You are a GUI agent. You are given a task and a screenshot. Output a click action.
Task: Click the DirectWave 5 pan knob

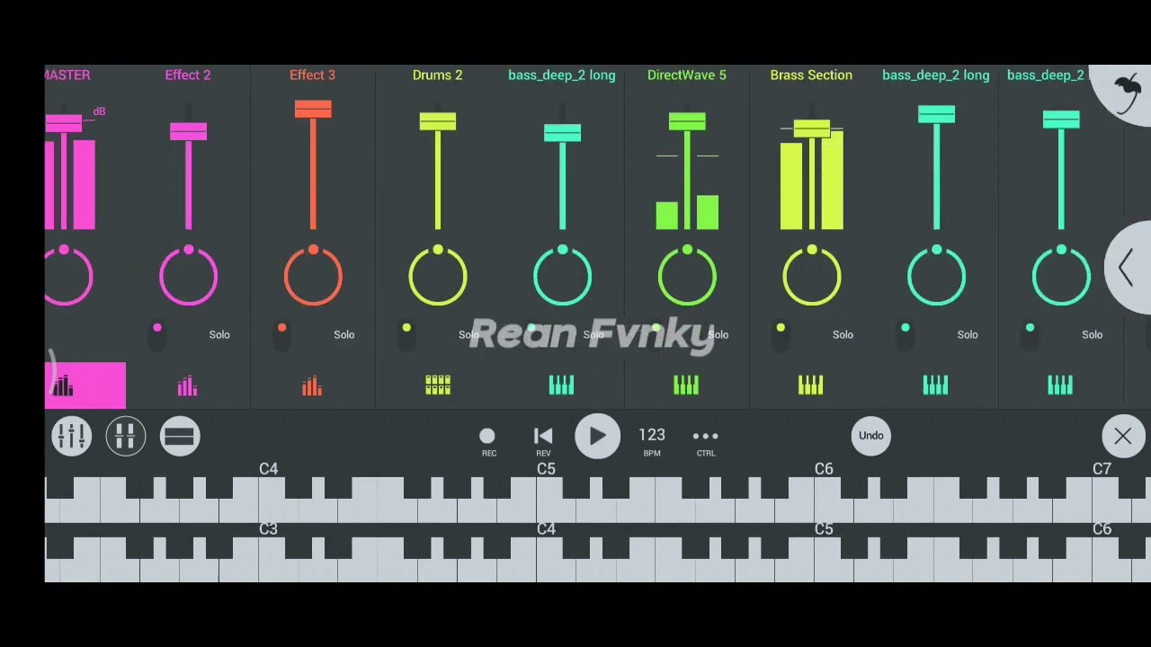[x=687, y=276]
